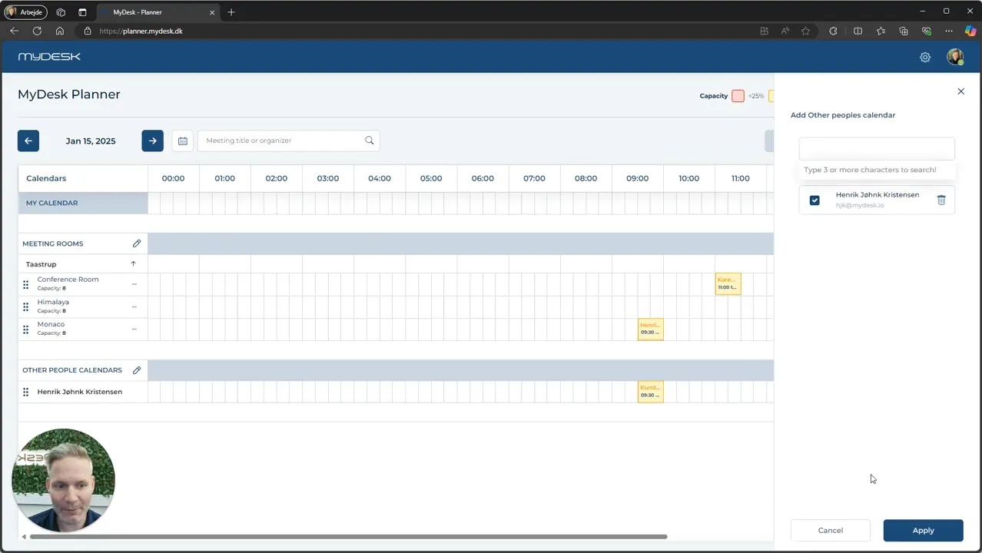Screen dimensions: 982x553
Task: Click the Apply button
Action: click(x=923, y=531)
